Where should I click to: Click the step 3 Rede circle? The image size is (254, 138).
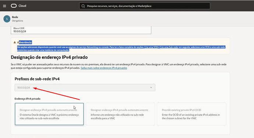click(x=7, y=19)
